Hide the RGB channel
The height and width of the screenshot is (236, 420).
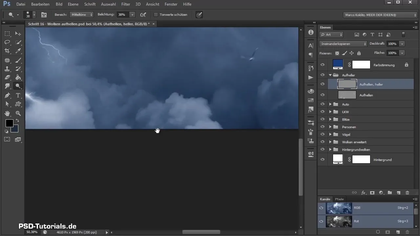[x=322, y=208]
